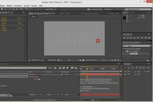The height and width of the screenshot is (102, 153).
Task: Click the Draft 3D icon in timeline
Action: [55, 68]
